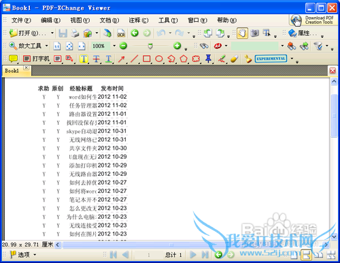The width and height of the screenshot is (340, 263).
Task: Go to previous view green arrow
Action: pos(135,33)
